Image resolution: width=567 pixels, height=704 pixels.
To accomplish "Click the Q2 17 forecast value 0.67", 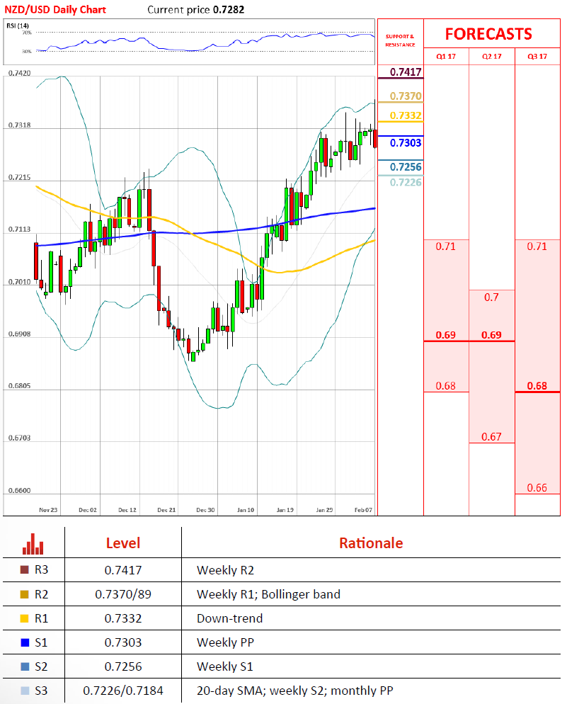I will [491, 437].
